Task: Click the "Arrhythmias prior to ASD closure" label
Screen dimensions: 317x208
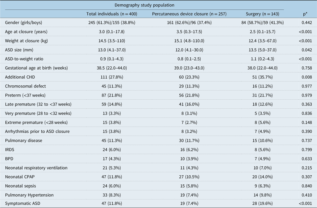Action: click(37, 131)
